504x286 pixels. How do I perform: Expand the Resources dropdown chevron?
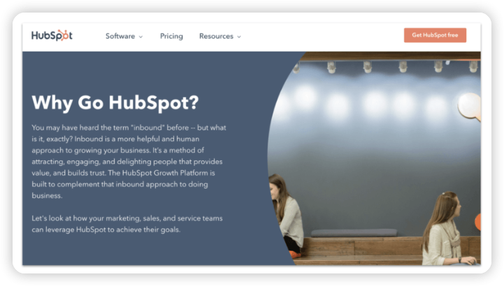pos(239,37)
